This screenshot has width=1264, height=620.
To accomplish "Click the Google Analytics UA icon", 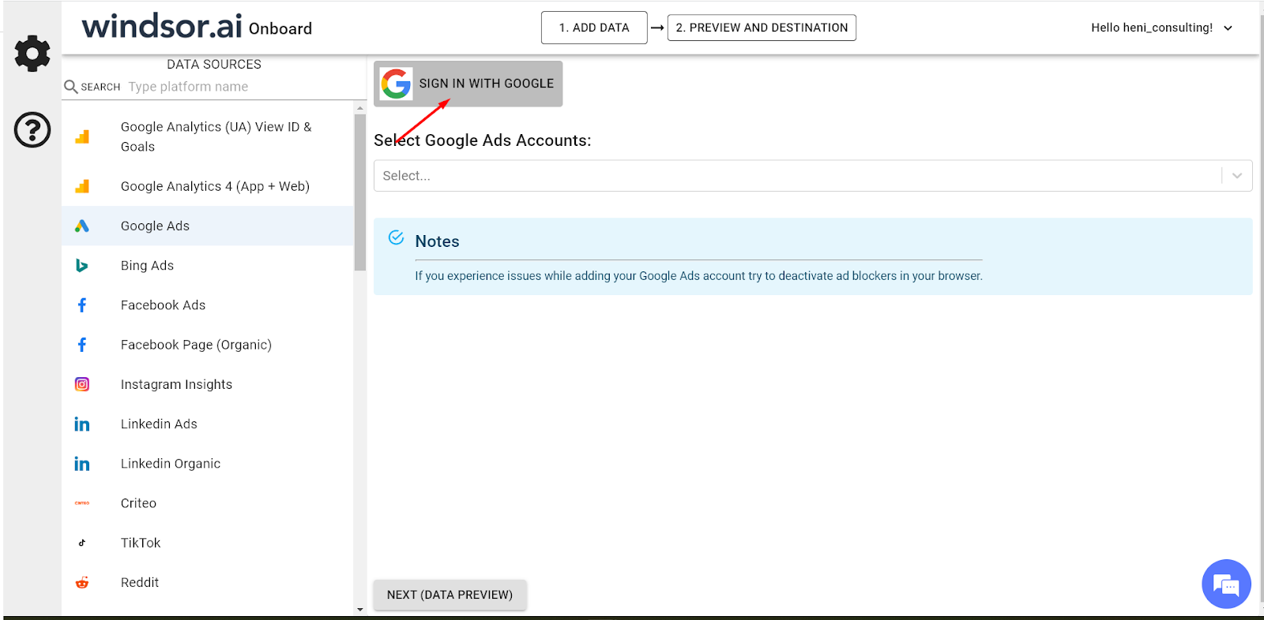I will [82, 137].
